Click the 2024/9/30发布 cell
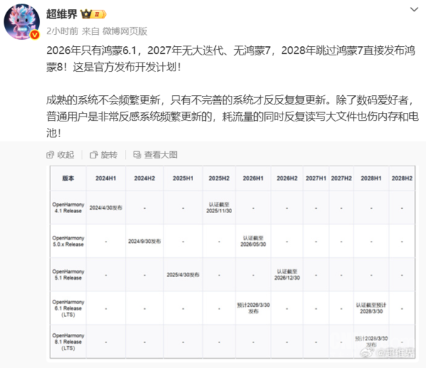The image size is (426, 368). (x=145, y=241)
